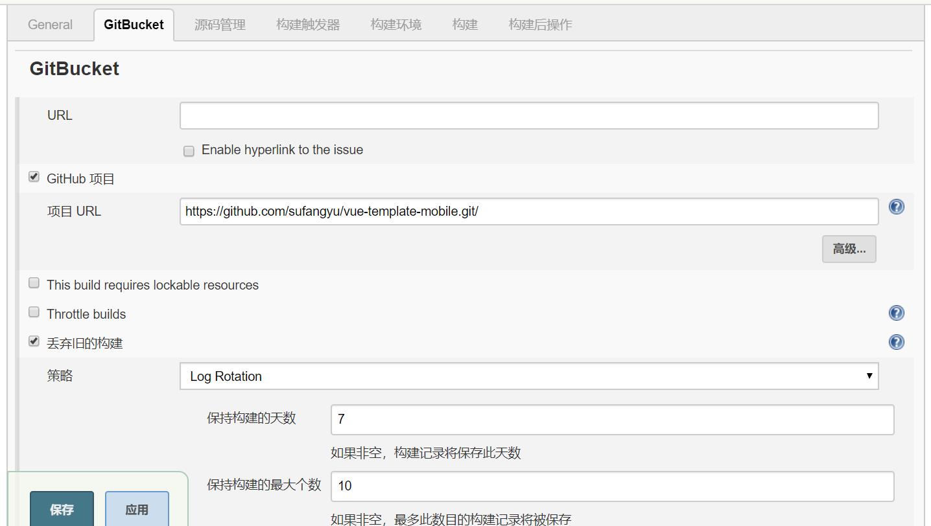Image resolution: width=931 pixels, height=526 pixels.
Task: Enable hyperlink to the issue checkbox
Action: click(189, 151)
